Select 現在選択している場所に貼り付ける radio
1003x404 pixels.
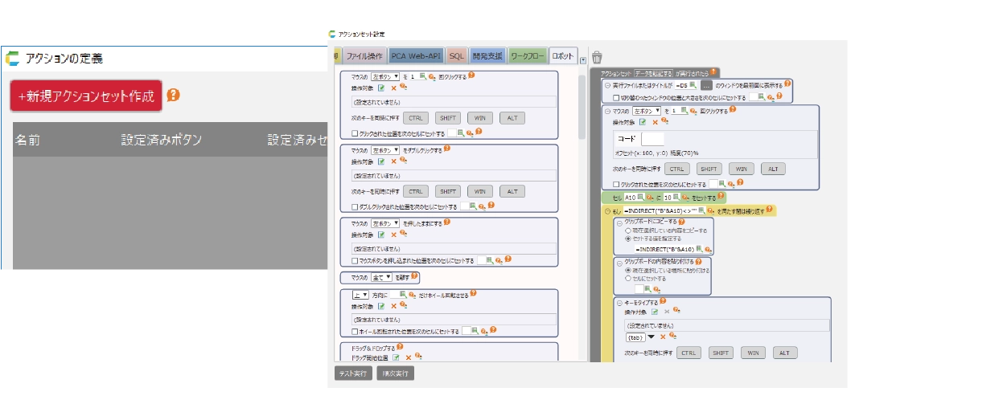[x=628, y=271]
